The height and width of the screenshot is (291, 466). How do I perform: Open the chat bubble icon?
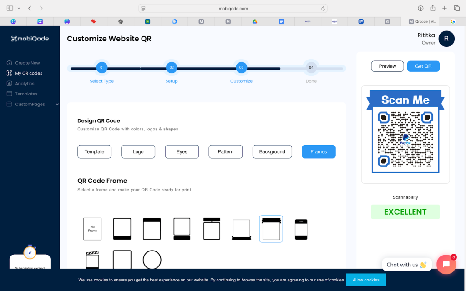446,264
